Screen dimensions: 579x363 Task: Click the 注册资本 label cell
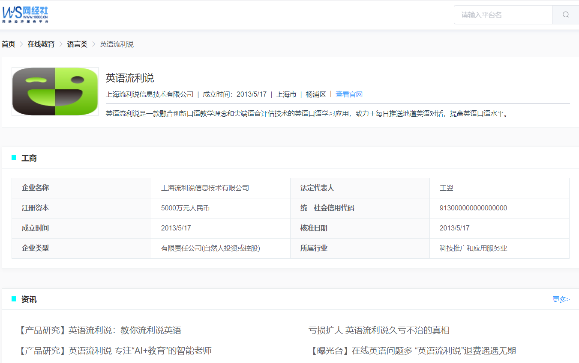81,208
